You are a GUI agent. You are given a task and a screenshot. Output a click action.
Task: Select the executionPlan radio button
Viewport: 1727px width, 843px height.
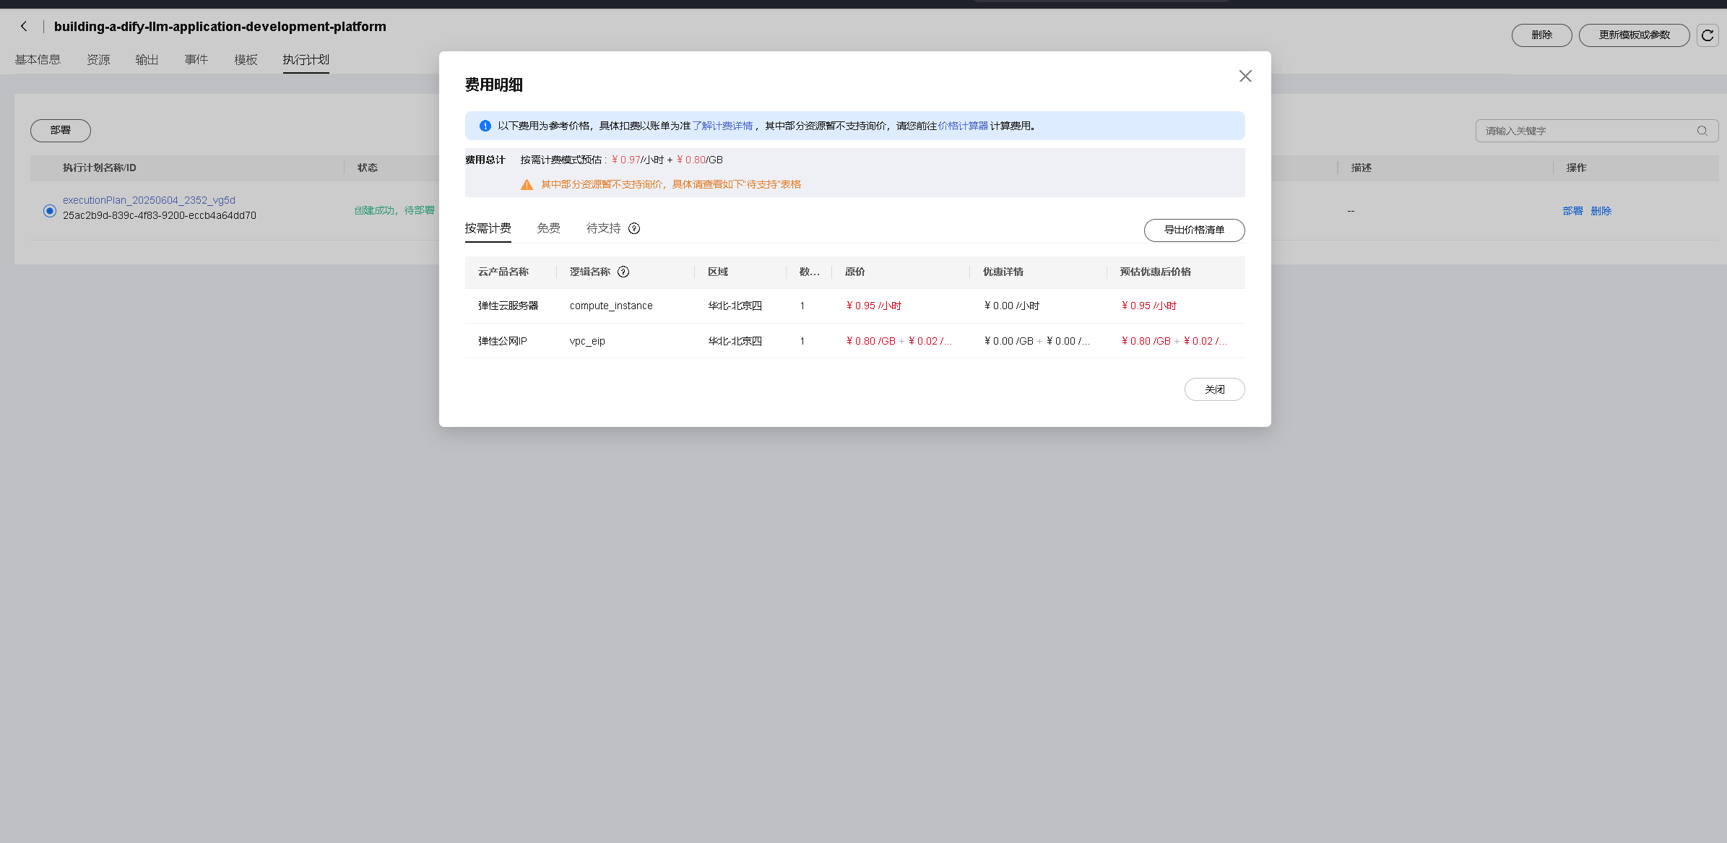[50, 211]
